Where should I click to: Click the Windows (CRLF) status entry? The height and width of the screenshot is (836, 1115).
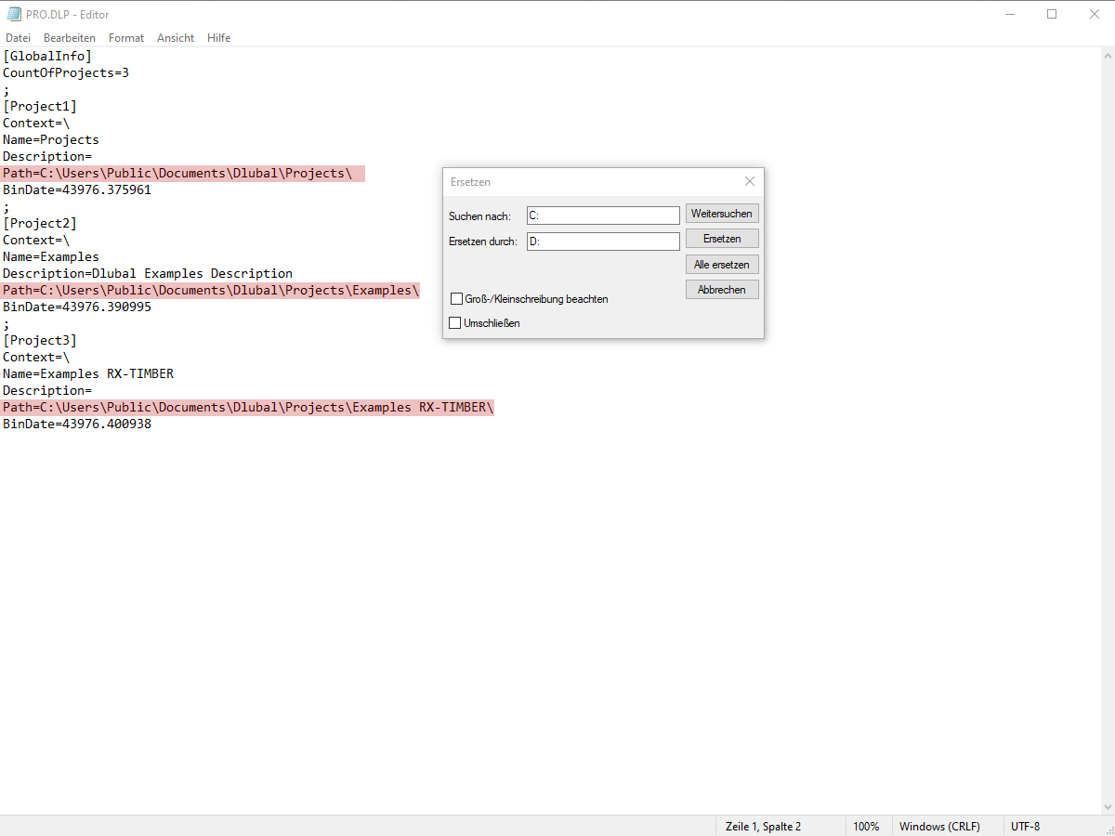tap(939, 826)
